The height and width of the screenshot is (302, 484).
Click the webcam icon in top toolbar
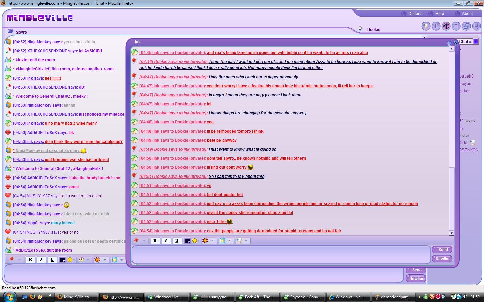426,26
